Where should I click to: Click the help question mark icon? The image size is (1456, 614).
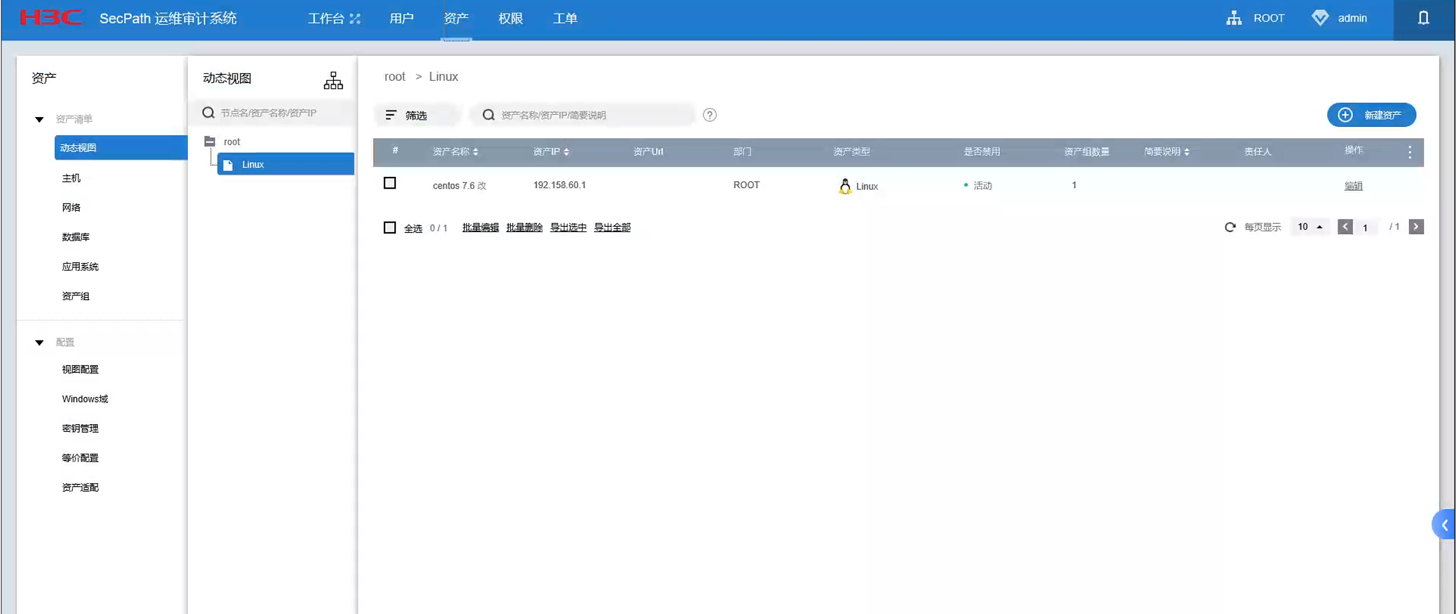(709, 115)
